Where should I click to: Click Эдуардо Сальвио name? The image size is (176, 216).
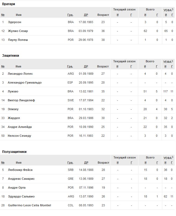tap(21, 196)
